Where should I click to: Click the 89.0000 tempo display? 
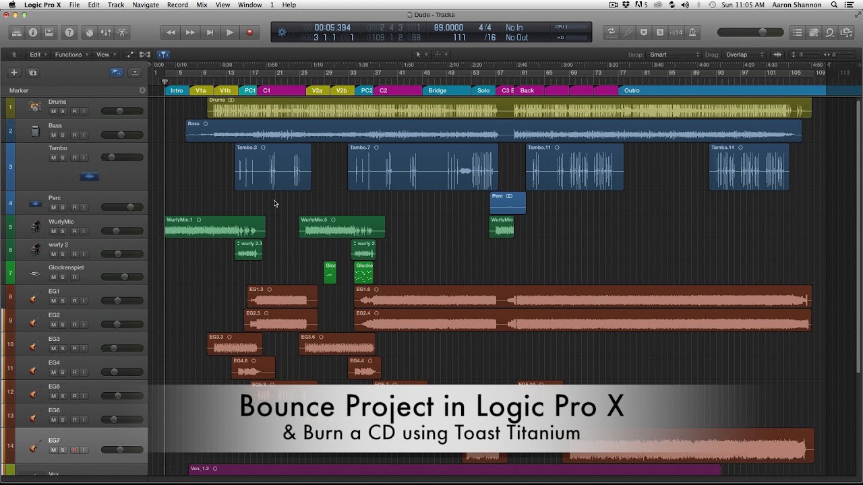(448, 28)
